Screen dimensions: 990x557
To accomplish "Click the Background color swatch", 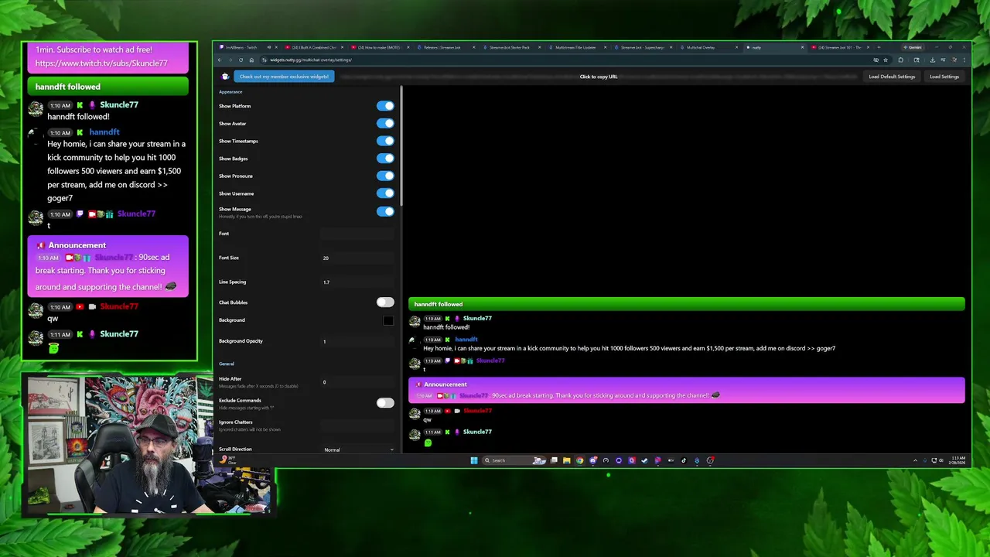I will 388,320.
